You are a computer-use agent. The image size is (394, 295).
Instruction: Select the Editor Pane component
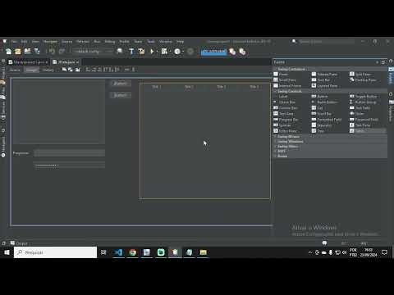[x=286, y=131]
